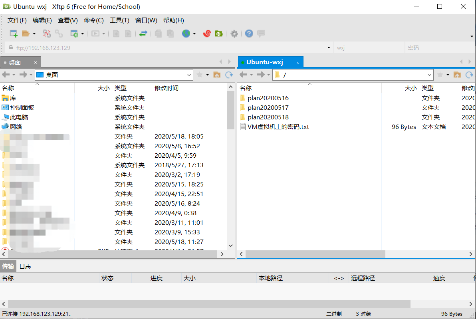The image size is (476, 319).
Task: Click the new terminal play-box icon
Action: coord(95,34)
